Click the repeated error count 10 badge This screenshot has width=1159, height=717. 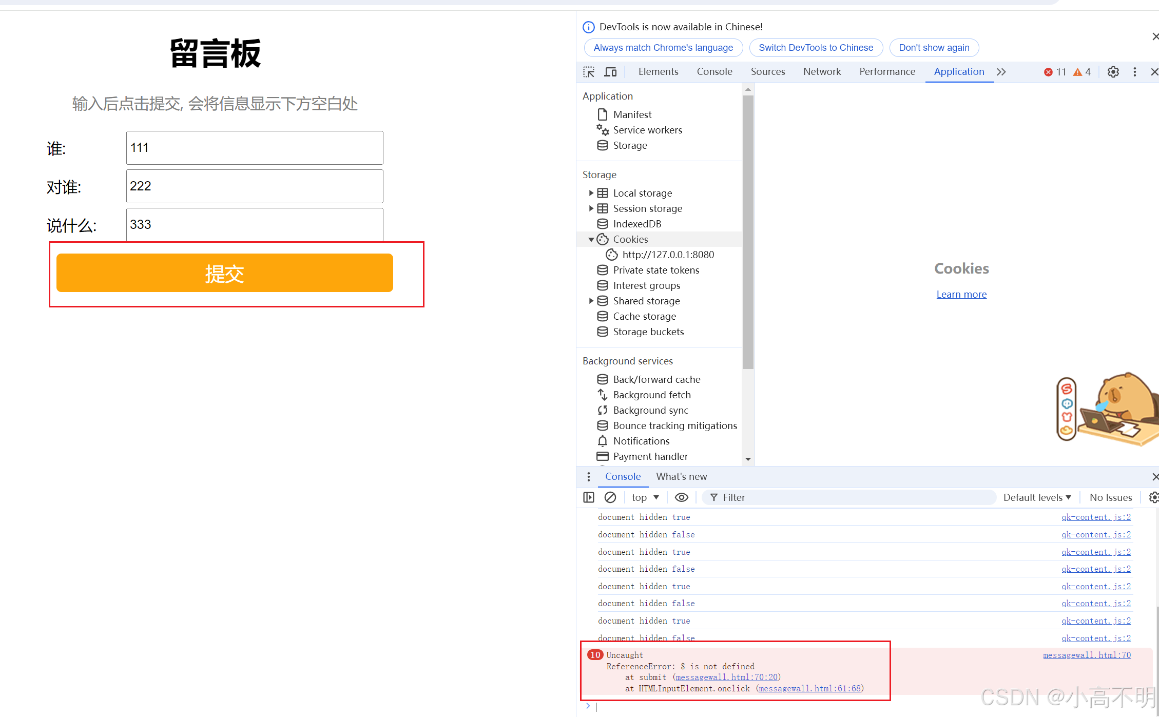tap(595, 655)
